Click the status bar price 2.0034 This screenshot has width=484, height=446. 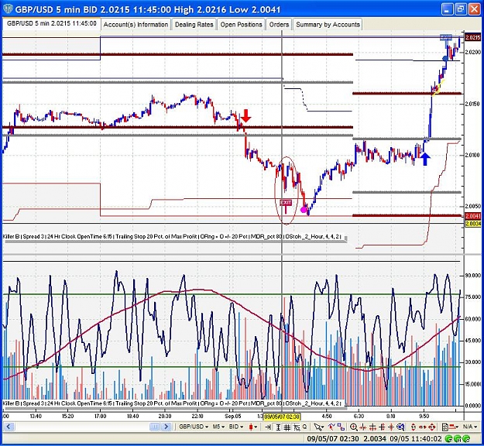tap(375, 438)
